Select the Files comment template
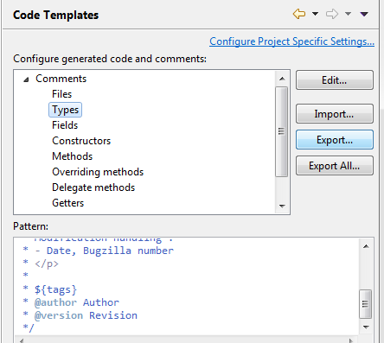This screenshot has width=384, height=343. 61,94
